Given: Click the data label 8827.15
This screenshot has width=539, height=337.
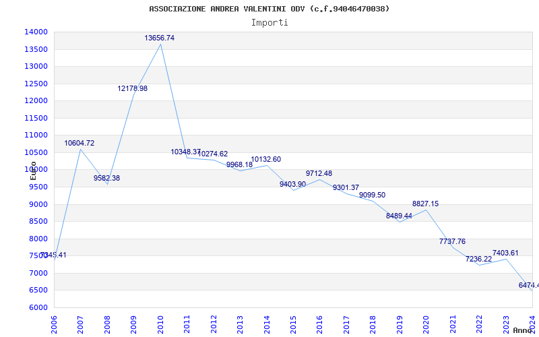Looking at the screenshot, I should pos(426,204).
